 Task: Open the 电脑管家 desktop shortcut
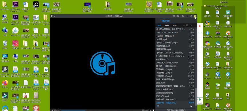click(x=218, y=75)
